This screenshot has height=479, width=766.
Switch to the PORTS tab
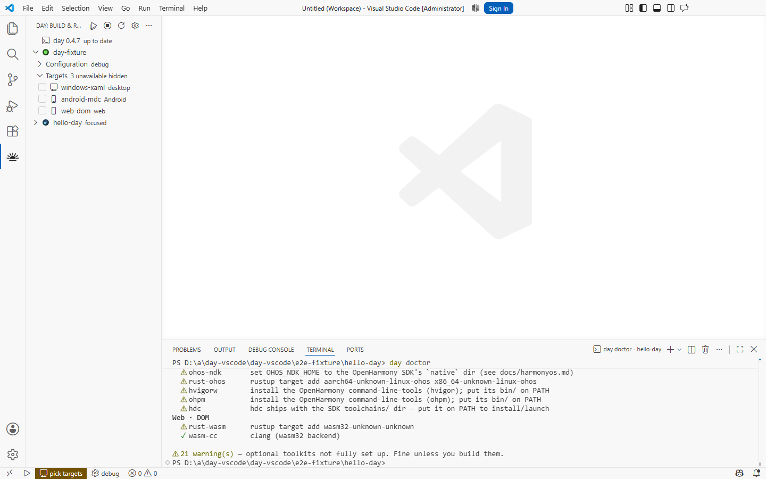355,350
